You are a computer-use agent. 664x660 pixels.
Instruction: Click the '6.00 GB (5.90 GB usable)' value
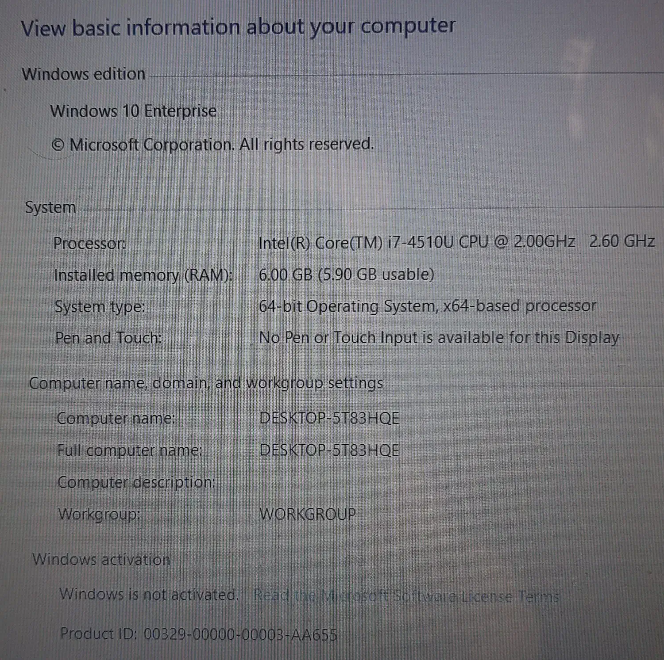pyautogui.click(x=346, y=275)
